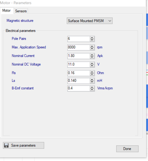Decrease Rs value with down arrow

(x=92, y=74)
